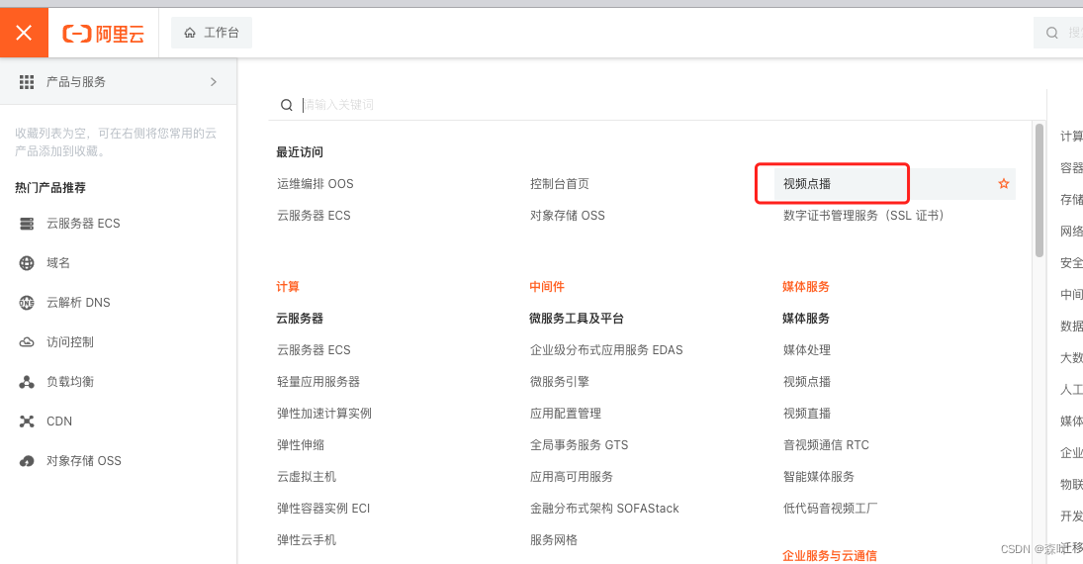Open 负载均衡 in sidebar

pyautogui.click(x=70, y=382)
